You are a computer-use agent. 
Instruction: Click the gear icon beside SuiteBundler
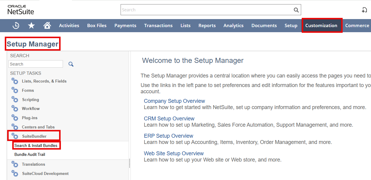coord(15,136)
